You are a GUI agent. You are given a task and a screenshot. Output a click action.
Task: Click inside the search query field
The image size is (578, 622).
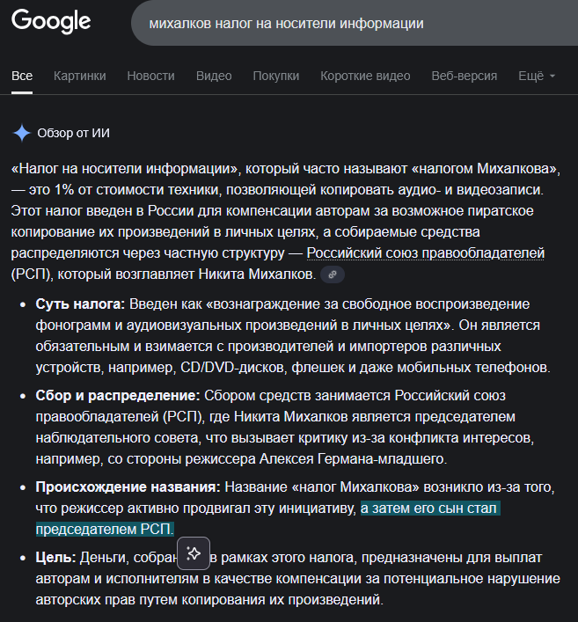352,24
